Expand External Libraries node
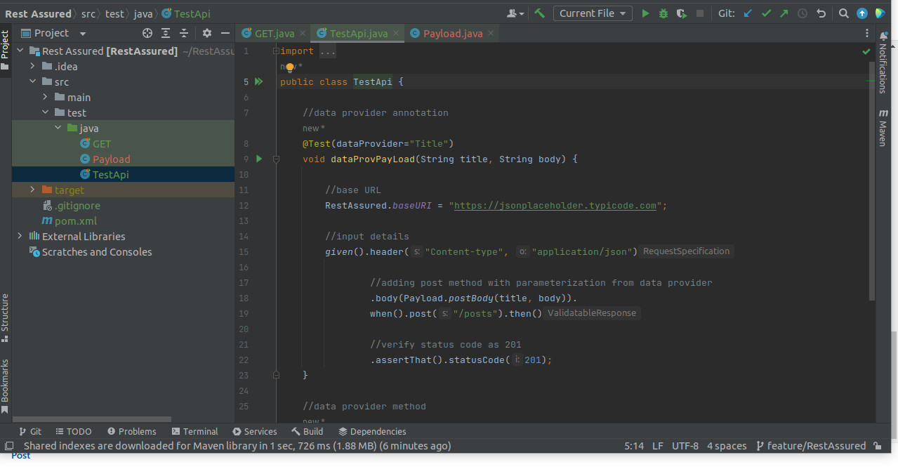 tap(19, 236)
